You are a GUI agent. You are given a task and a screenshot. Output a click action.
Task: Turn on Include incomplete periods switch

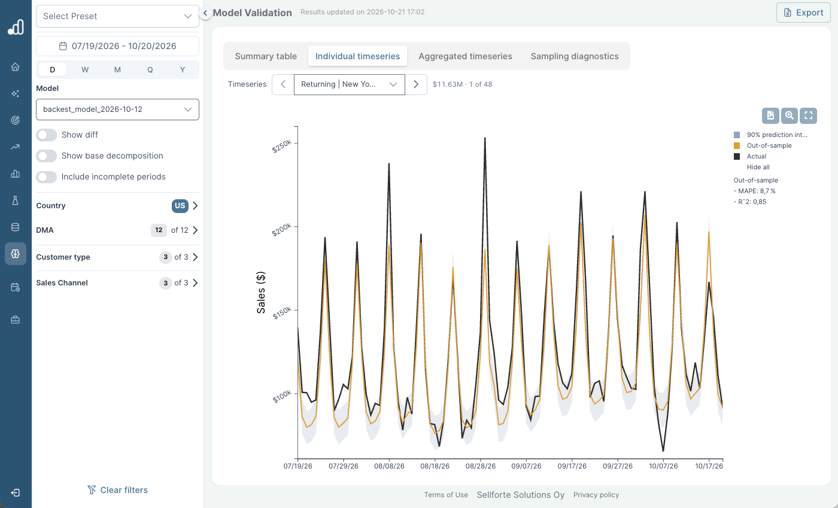(47, 177)
